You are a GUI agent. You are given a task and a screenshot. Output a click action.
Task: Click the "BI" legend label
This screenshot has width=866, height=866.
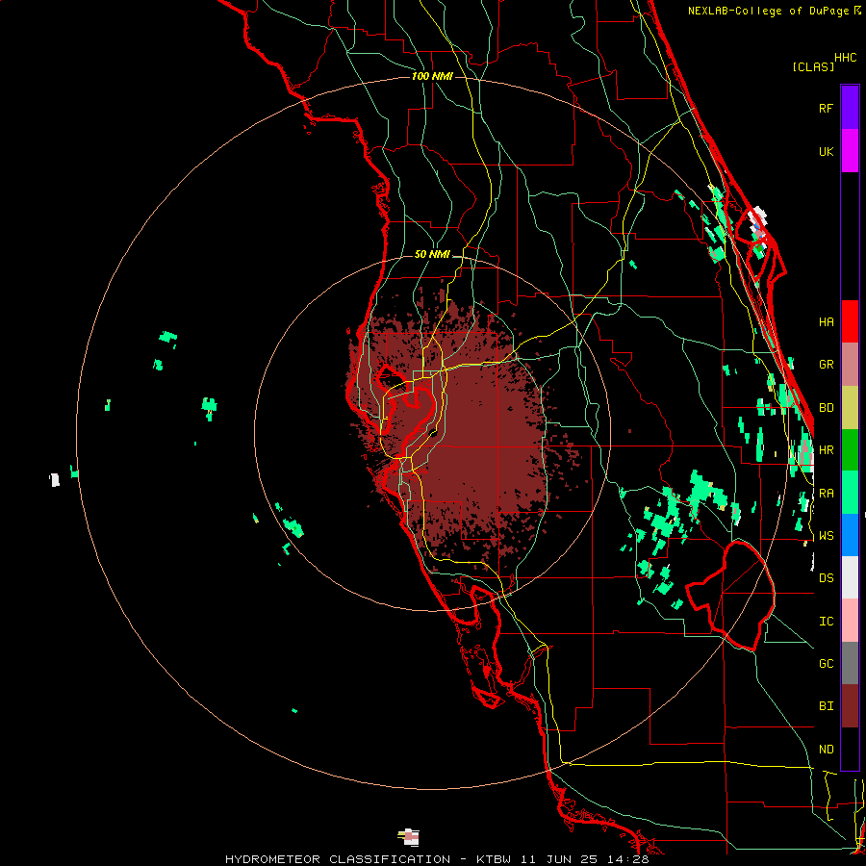826,706
